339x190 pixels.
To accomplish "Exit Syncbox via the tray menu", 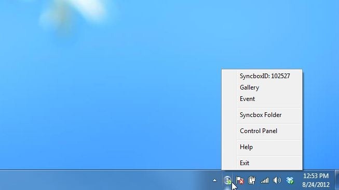I will [262, 163].
